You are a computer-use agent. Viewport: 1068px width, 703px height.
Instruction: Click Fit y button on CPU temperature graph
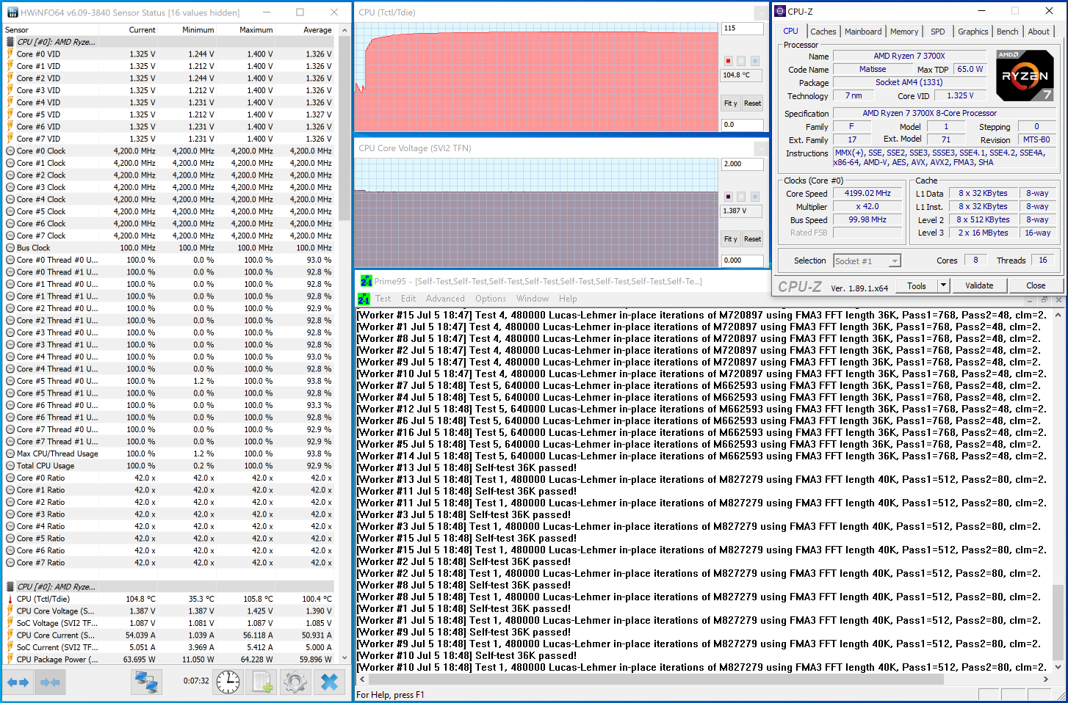pos(731,103)
